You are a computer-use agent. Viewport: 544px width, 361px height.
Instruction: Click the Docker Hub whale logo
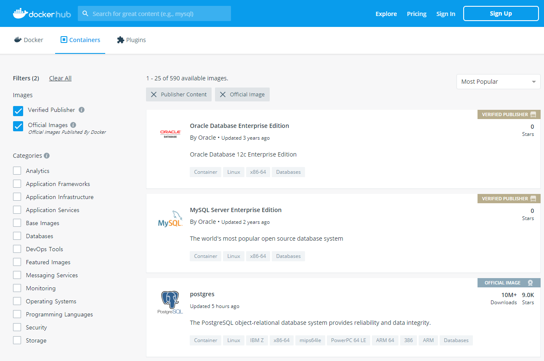pyautogui.click(x=42, y=13)
